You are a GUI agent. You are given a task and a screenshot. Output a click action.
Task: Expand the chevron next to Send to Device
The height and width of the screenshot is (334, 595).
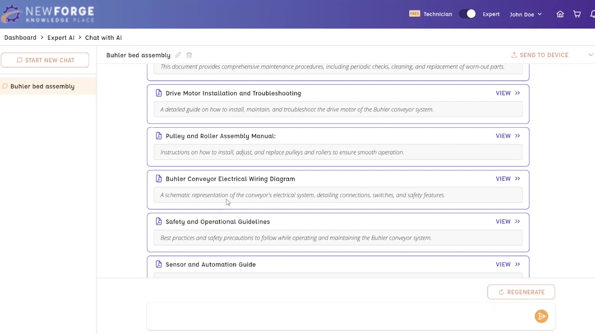[590, 55]
